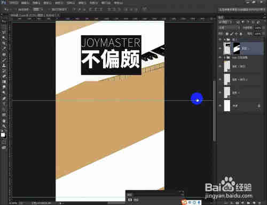Select the Quick Selection tool
Image resolution: width=267 pixels, height=205 pixels.
4,38
